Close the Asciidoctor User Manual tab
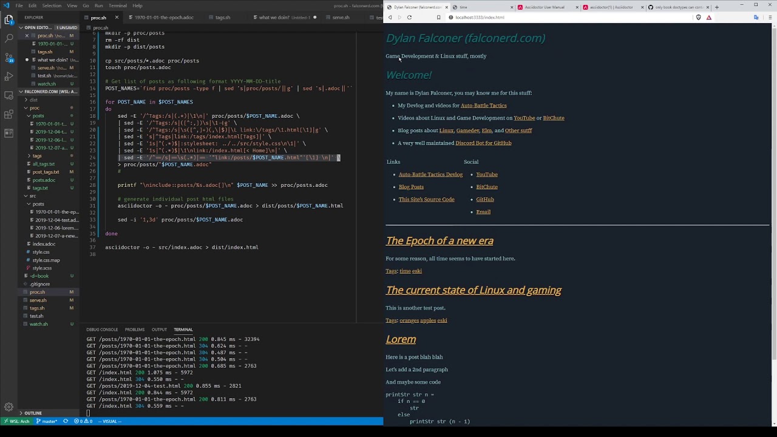Screen dimensions: 777x437 pyautogui.click(x=577, y=7)
